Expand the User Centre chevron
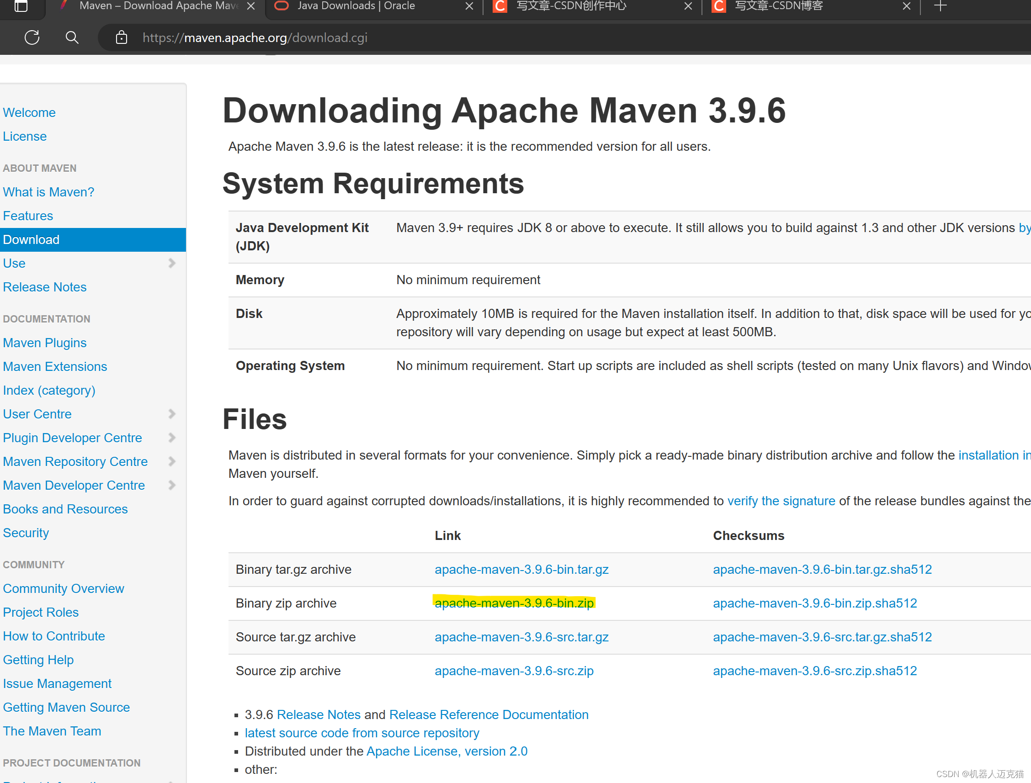Screen dimensions: 1031x783 171,414
